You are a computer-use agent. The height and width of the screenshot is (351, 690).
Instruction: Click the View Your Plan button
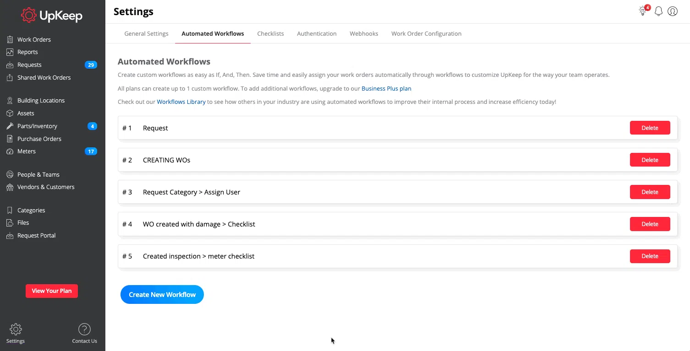coord(52,291)
